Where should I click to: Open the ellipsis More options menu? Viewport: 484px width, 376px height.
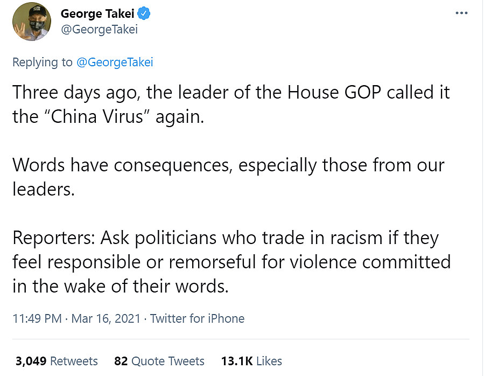tap(461, 13)
